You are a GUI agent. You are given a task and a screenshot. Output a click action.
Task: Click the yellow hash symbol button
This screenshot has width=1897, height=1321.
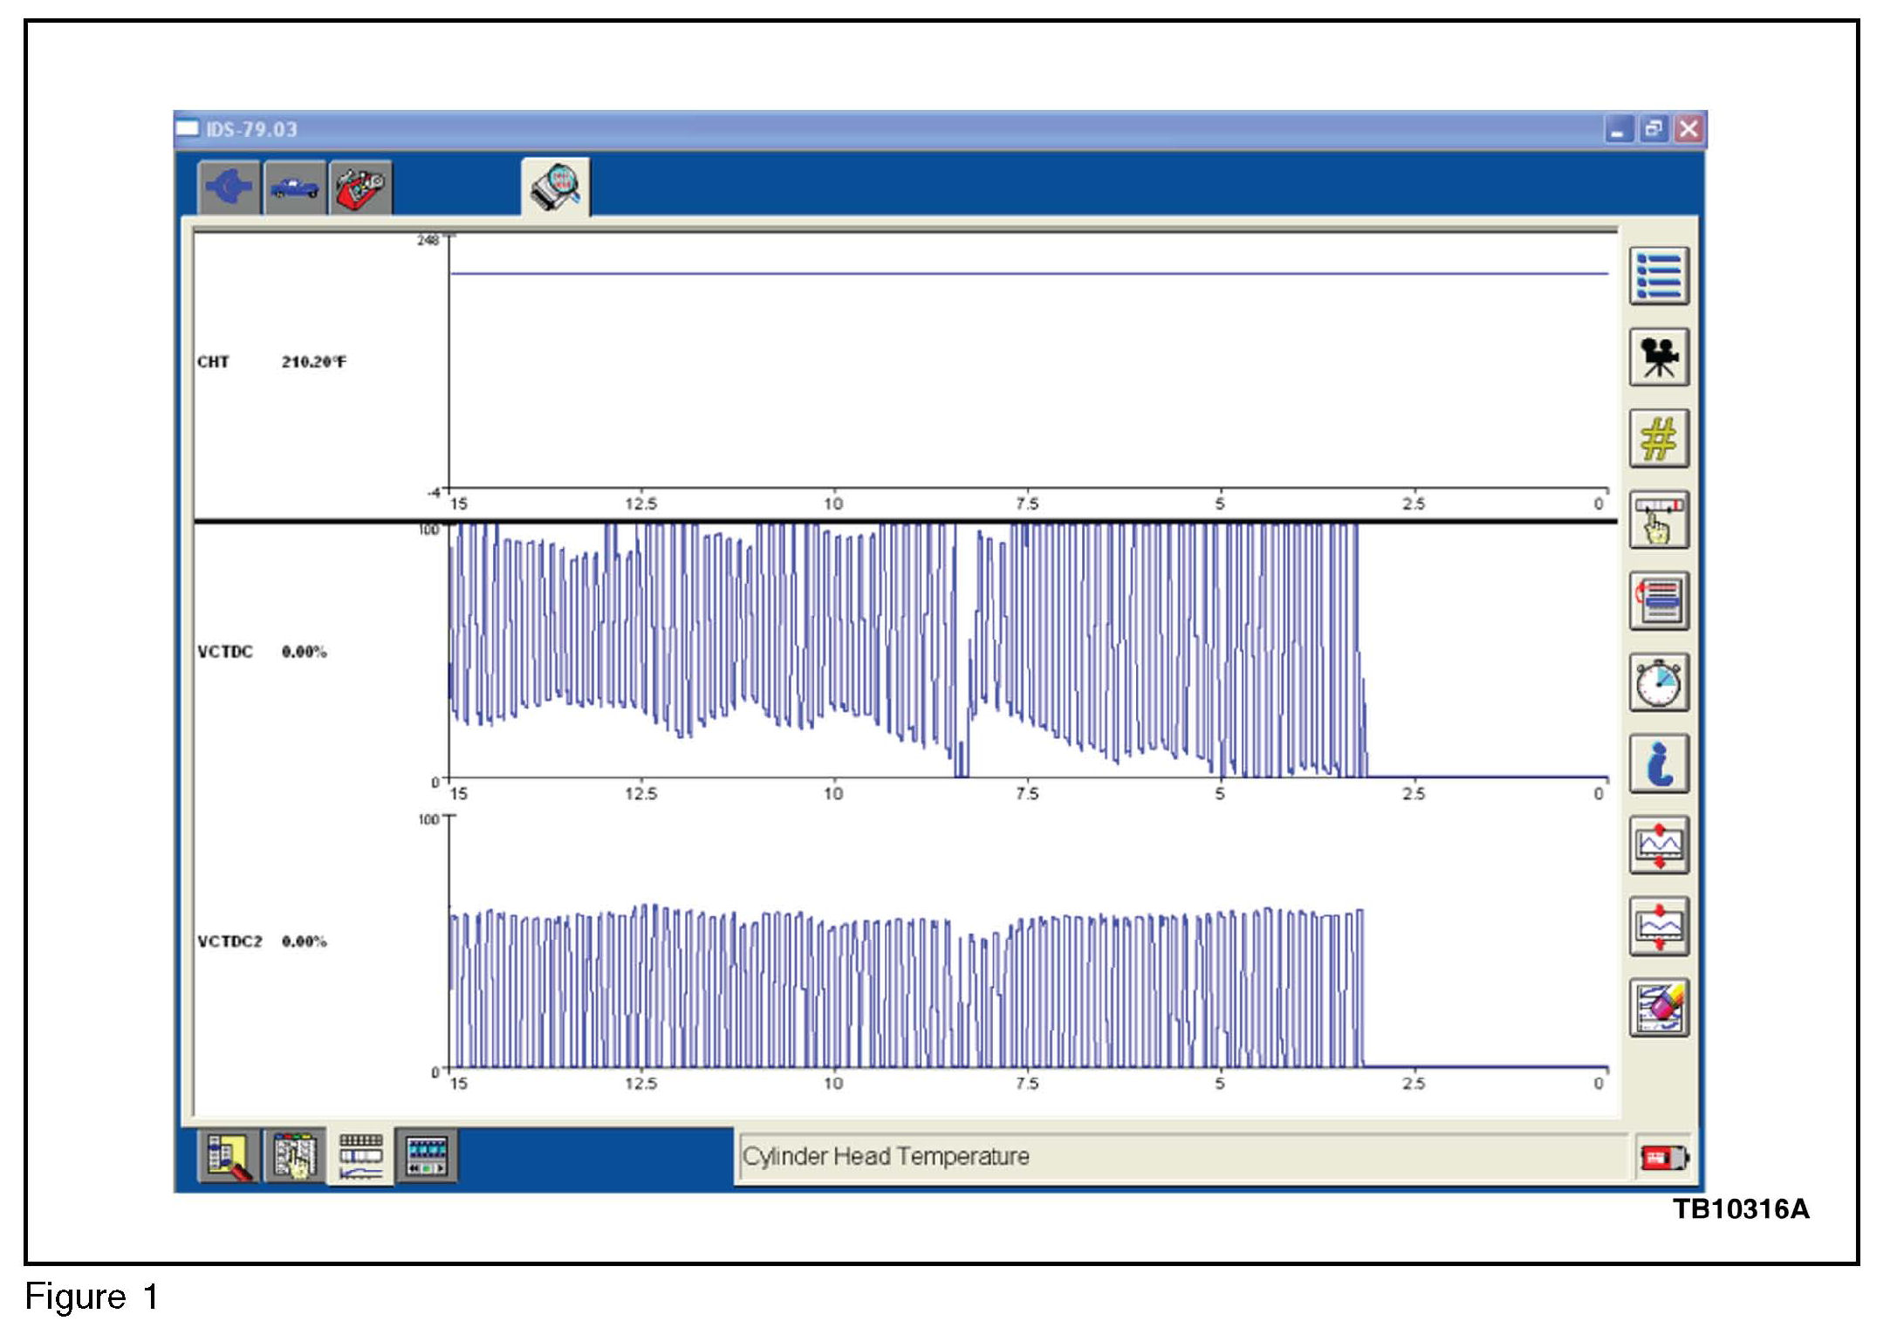1658,439
